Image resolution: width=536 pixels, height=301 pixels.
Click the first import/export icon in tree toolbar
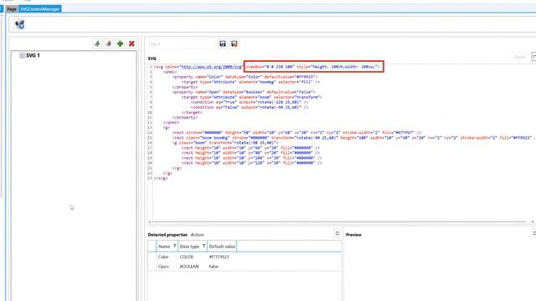(97, 43)
